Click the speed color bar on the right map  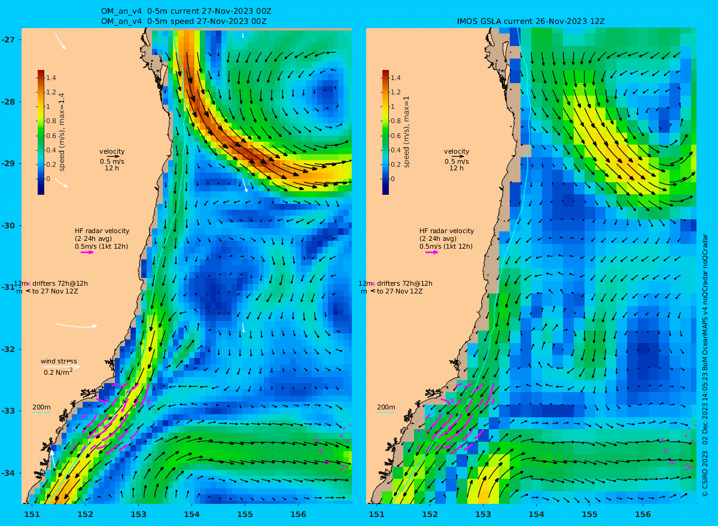[x=385, y=132]
